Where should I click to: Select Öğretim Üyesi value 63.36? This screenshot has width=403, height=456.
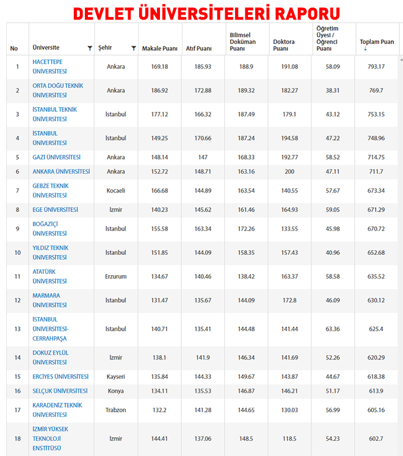(333, 329)
